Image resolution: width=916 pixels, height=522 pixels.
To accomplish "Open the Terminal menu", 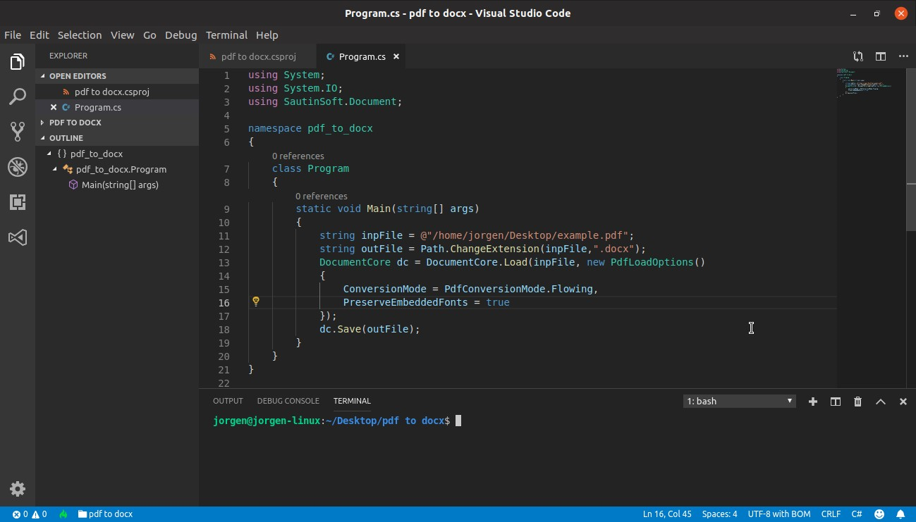I will tap(226, 35).
